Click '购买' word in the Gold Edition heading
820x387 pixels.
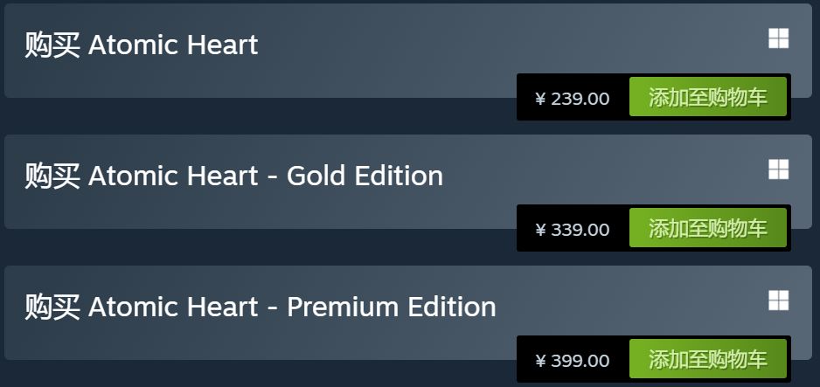52,176
